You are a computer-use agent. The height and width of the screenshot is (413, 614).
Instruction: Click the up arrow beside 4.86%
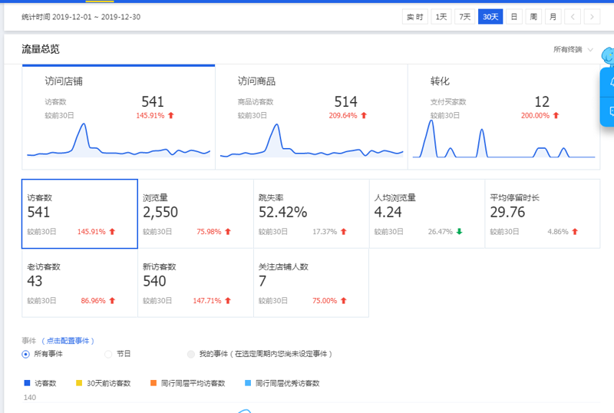coord(575,232)
